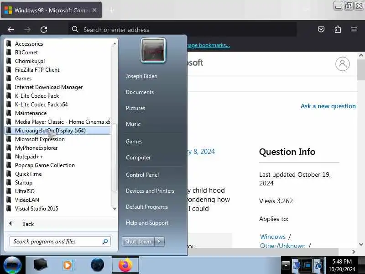Expand the K-Lite Codec Pack x64 folder
This screenshot has width=365, height=274.
pyautogui.click(x=58, y=105)
